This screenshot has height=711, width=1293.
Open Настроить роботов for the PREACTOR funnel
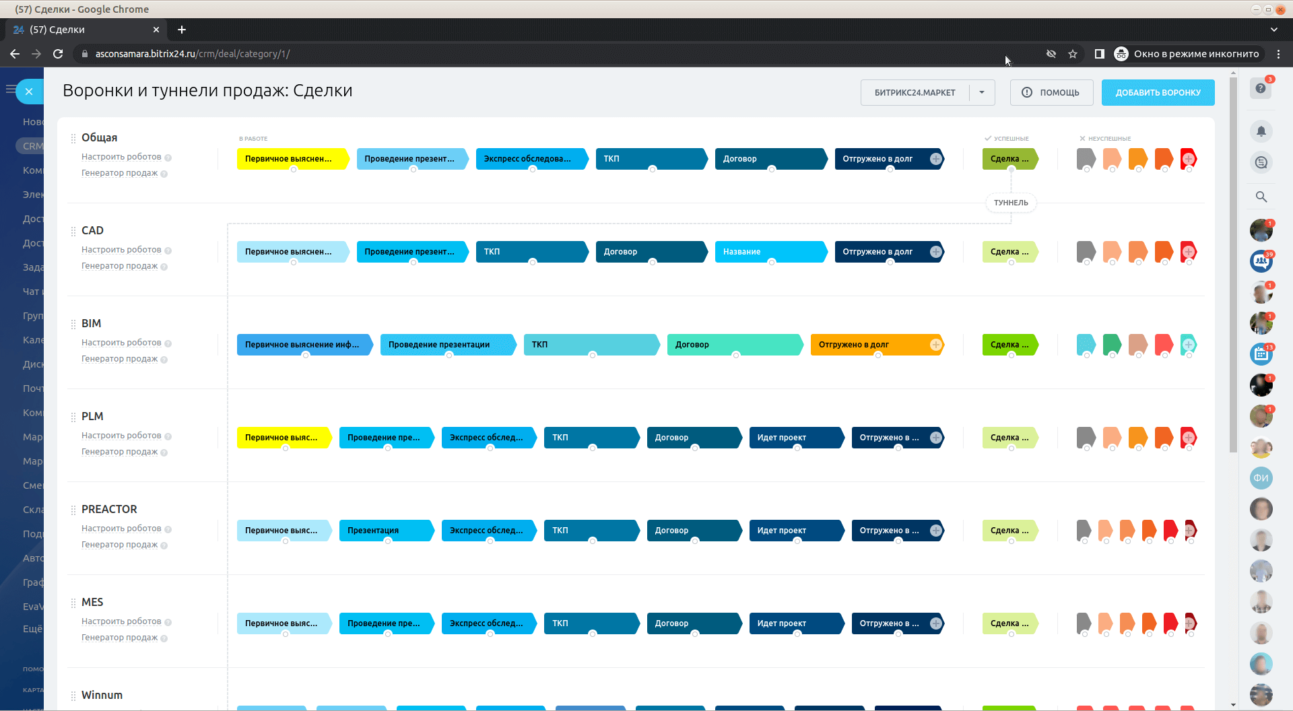coord(121,529)
